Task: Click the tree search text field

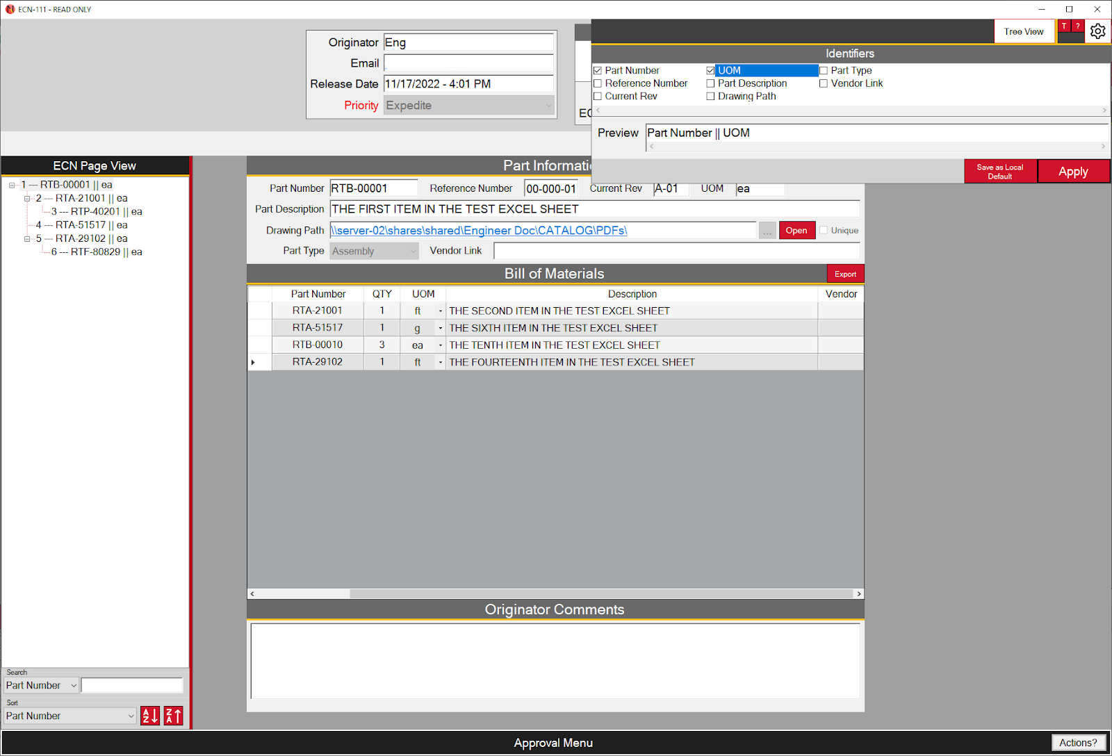Action: coord(132,686)
